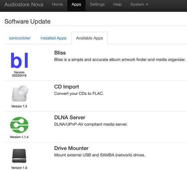Image resolution: width=187 pixels, height=170 pixels.
Task: Click the green DLNA Server icon
Action: click(19, 125)
